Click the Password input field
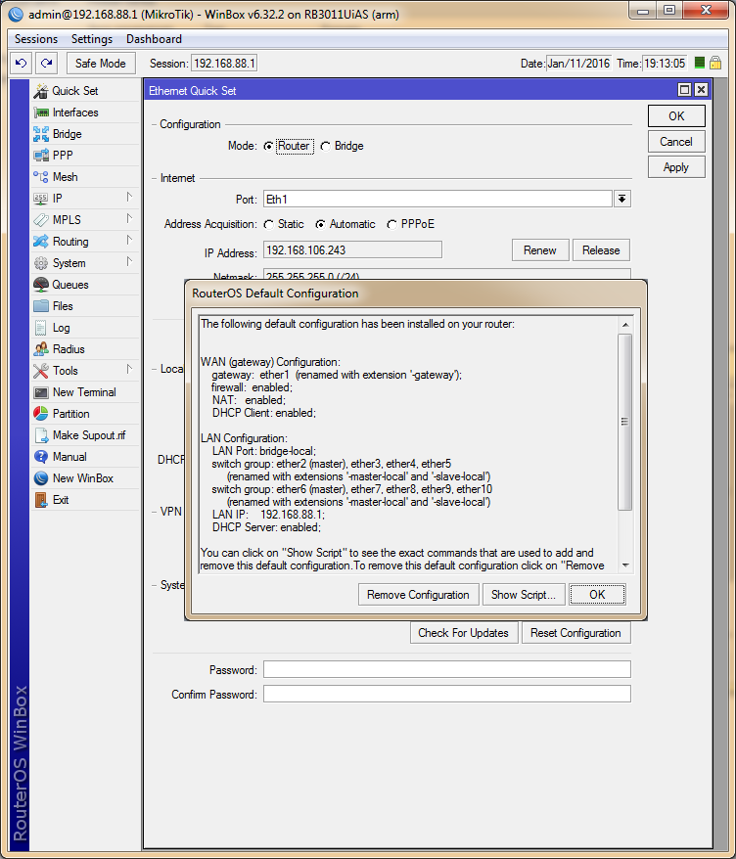The height and width of the screenshot is (859, 736). (x=446, y=670)
